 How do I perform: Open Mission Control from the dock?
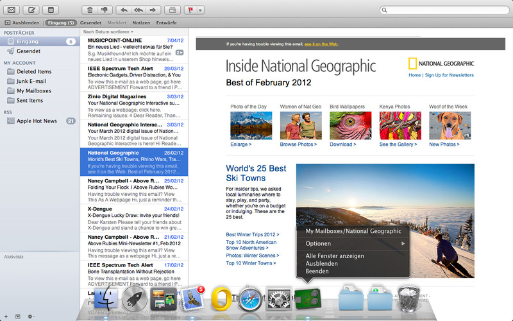pyautogui.click(x=164, y=299)
